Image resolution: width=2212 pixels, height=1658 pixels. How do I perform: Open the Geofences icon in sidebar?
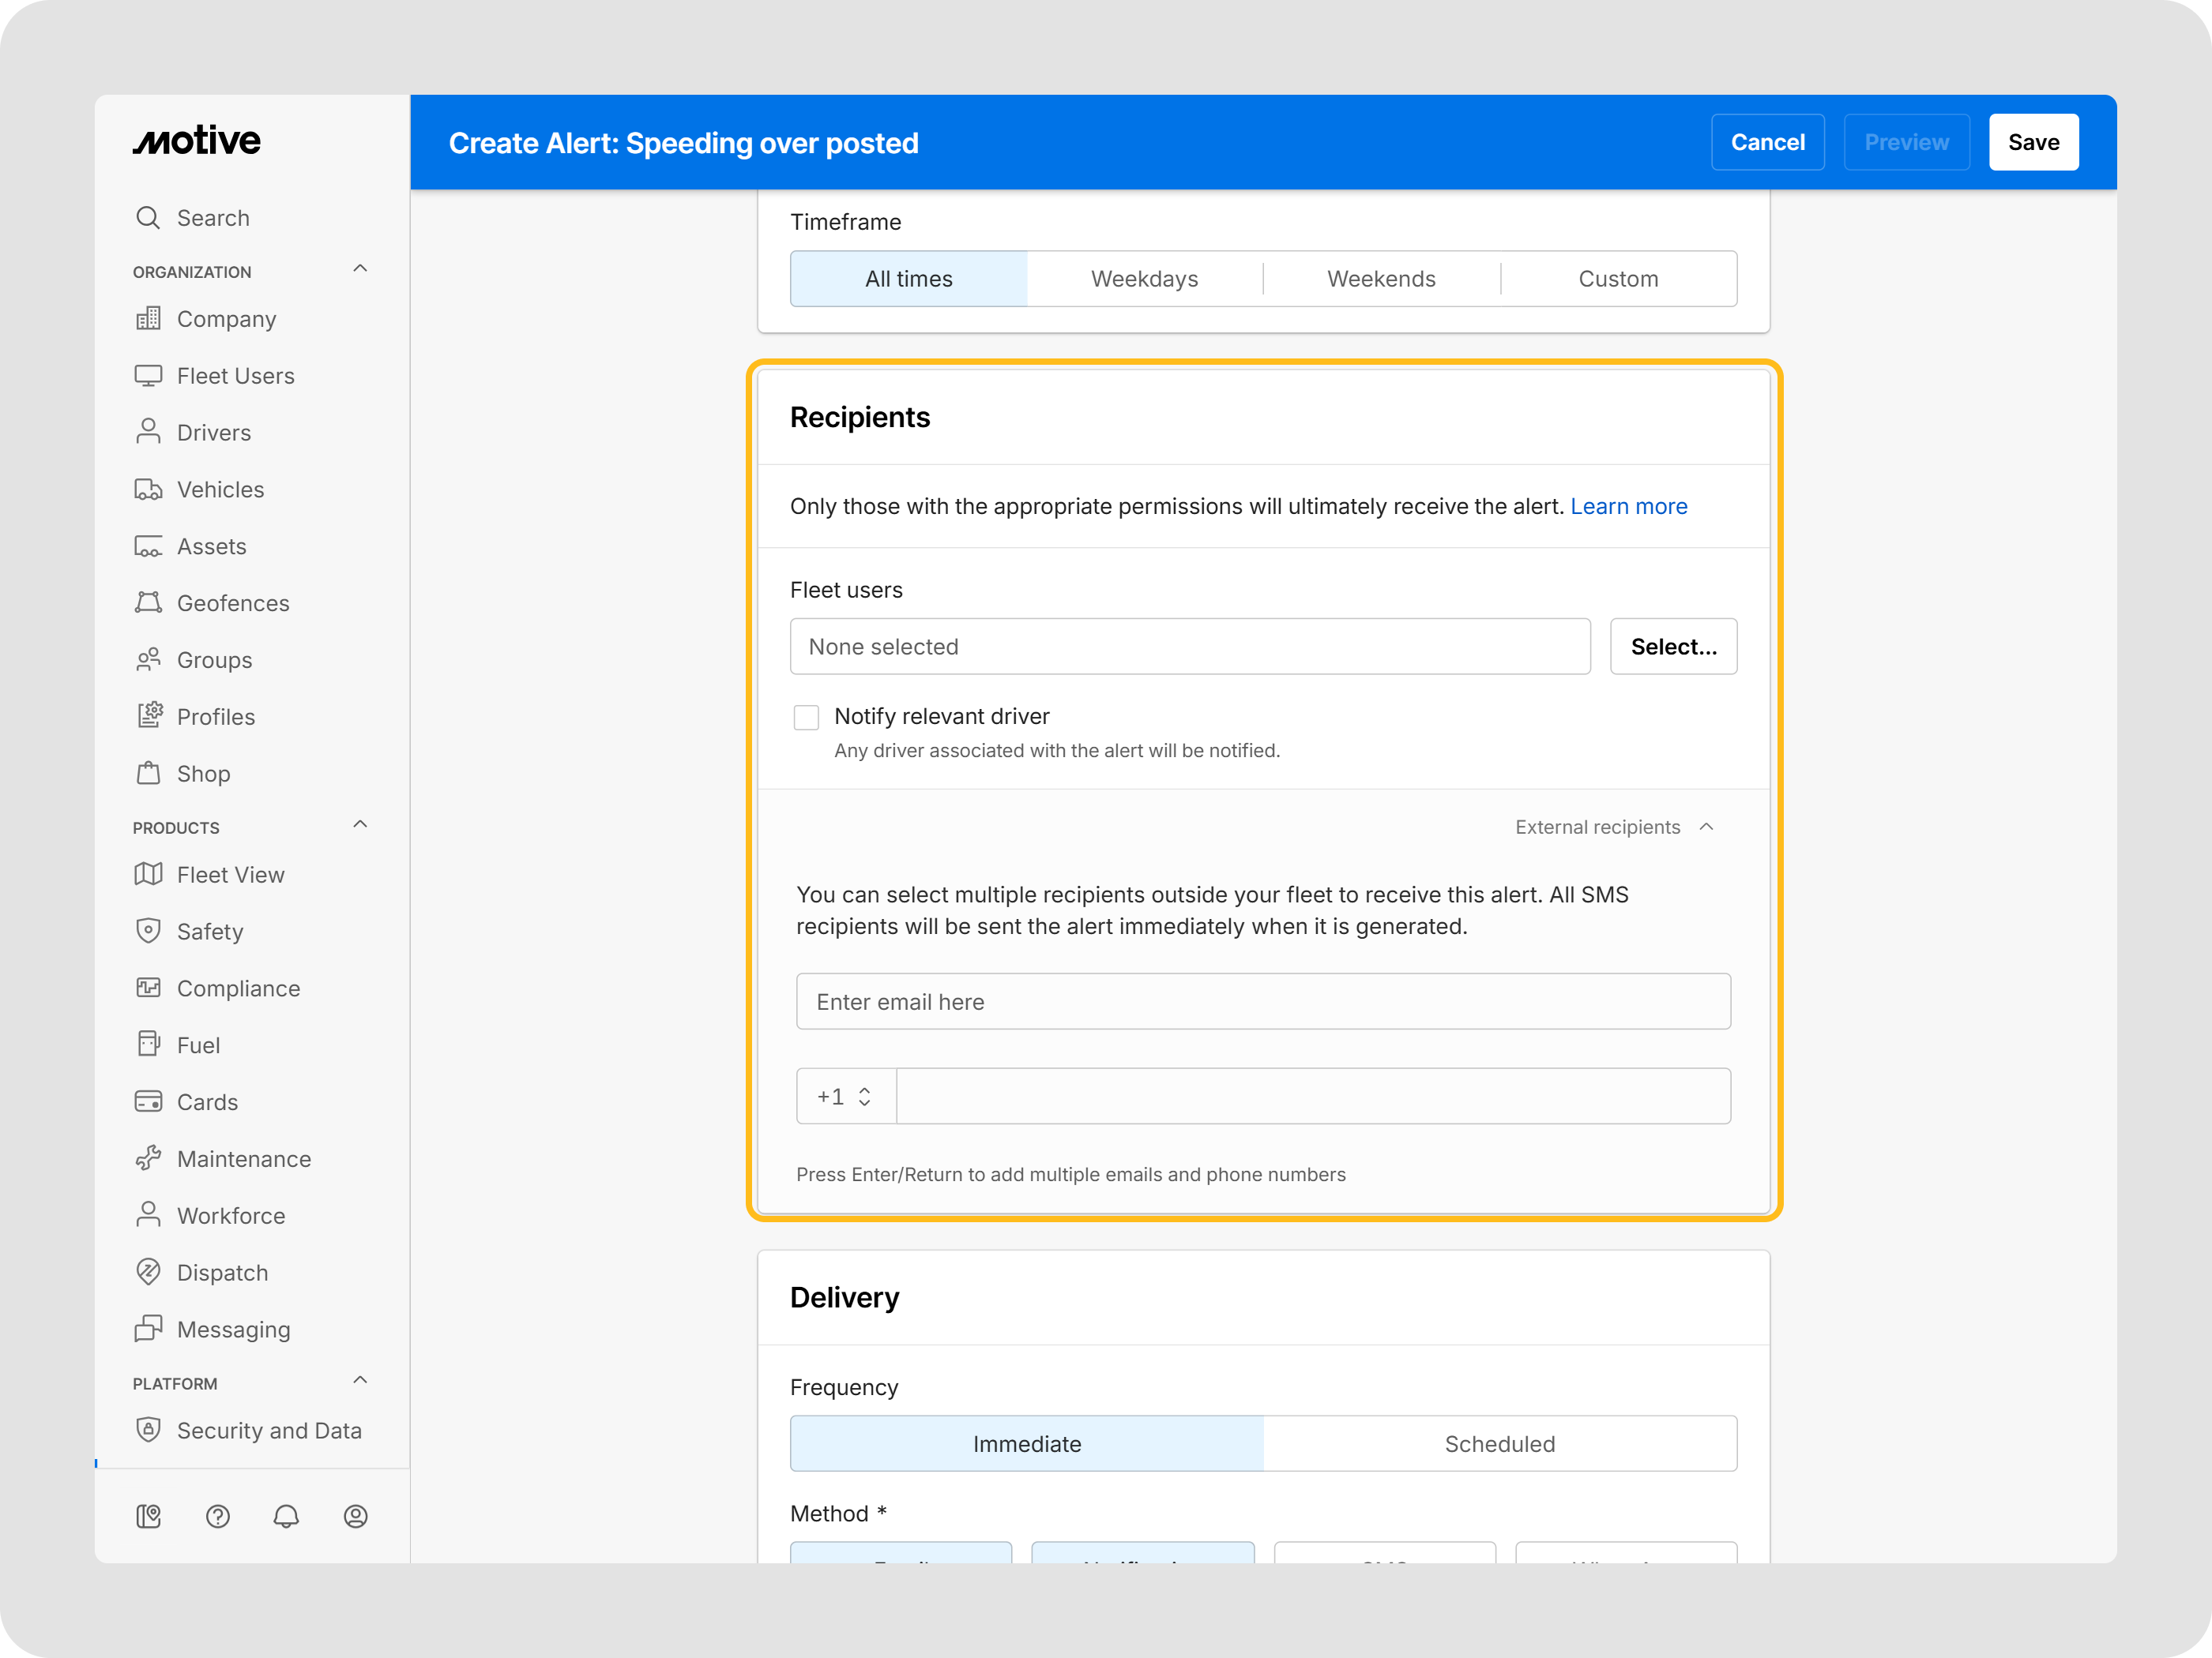tap(148, 602)
